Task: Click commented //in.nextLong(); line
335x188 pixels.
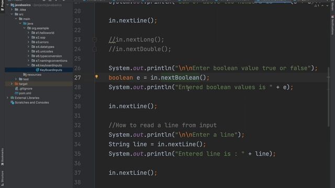Action: pyautogui.click(x=136, y=40)
